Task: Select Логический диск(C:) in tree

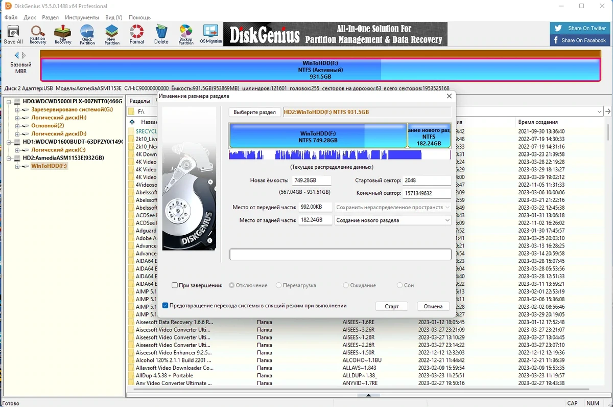Action: [x=59, y=150]
